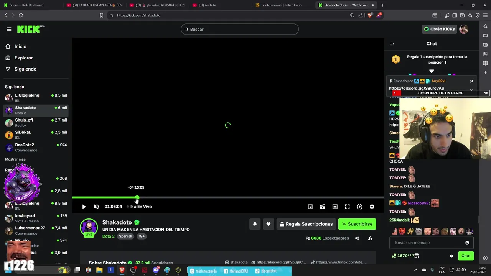This screenshot has height=276, width=491.
Task: Open the emoji picker in chat
Action: 467,243
